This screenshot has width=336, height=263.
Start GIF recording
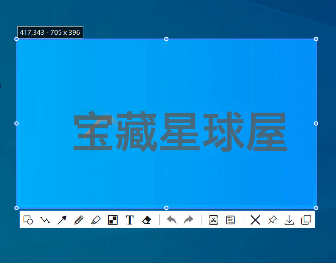[x=230, y=220]
